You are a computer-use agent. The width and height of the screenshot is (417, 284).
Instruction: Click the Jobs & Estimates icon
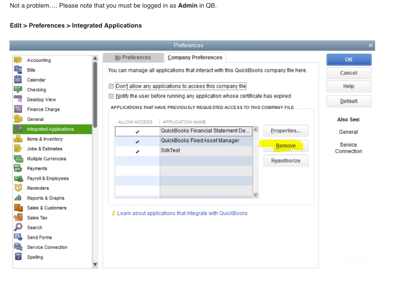18,148
